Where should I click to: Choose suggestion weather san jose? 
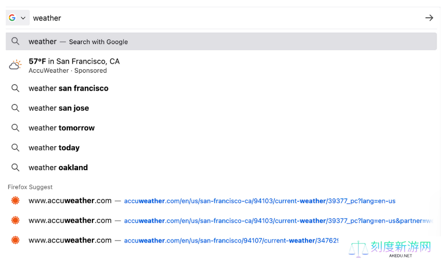[x=221, y=108]
